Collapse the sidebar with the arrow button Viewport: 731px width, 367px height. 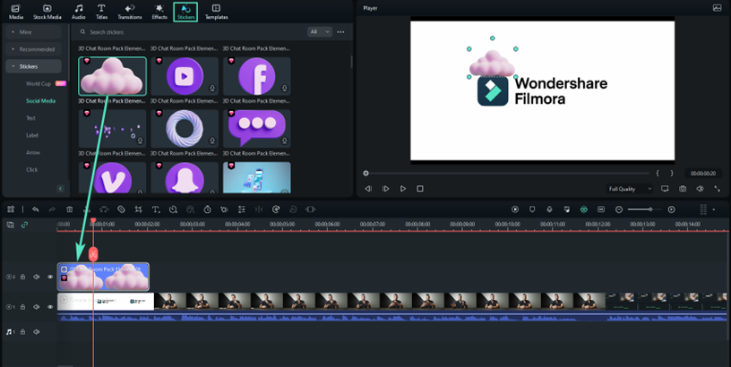click(x=60, y=189)
